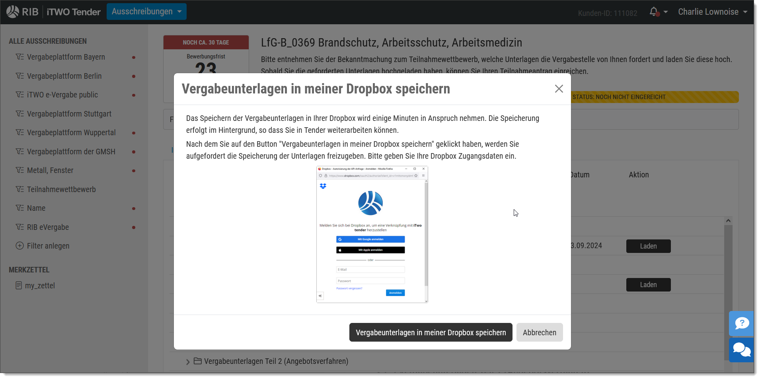Click the note icon beside my_zettel
The width and height of the screenshot is (760, 379).
pyautogui.click(x=19, y=286)
